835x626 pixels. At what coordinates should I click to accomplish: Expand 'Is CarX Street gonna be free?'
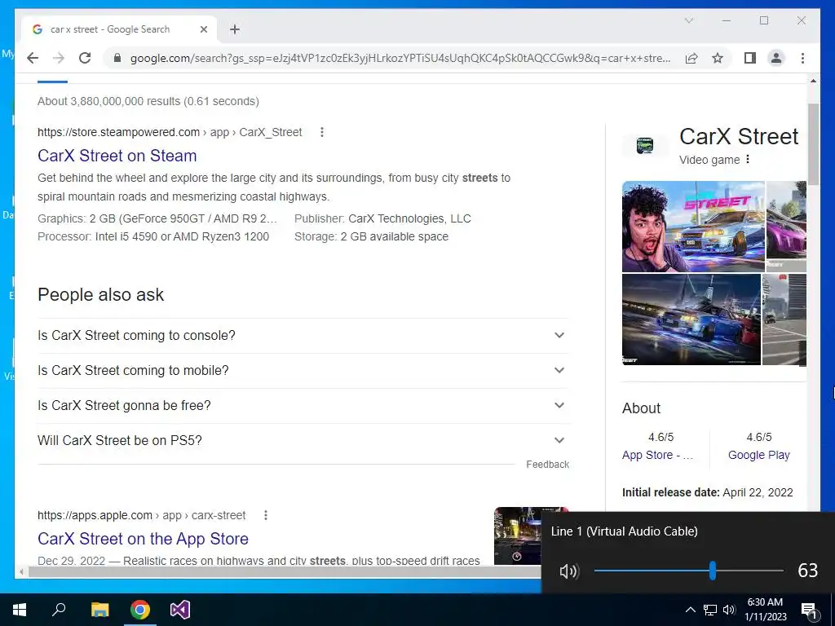point(303,406)
